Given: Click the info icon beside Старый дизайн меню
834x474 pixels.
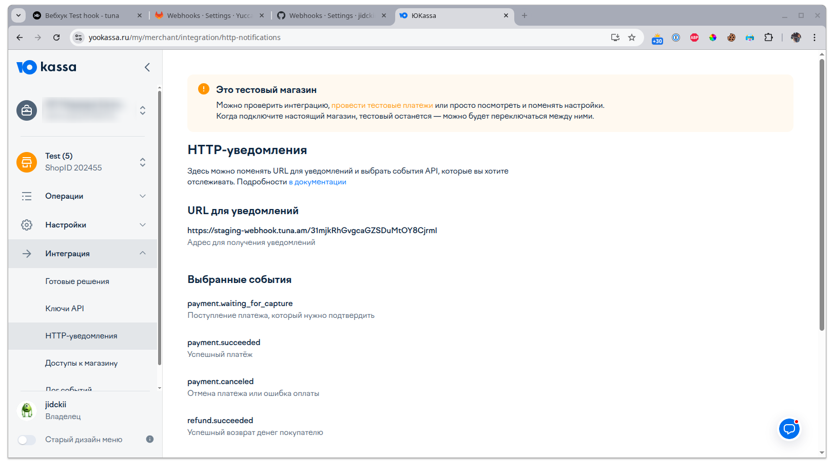Looking at the screenshot, I should tap(150, 439).
